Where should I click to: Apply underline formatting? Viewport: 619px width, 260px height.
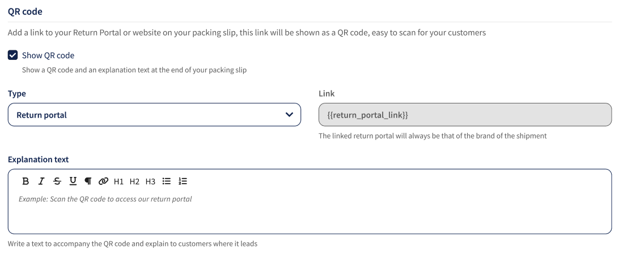click(x=73, y=181)
